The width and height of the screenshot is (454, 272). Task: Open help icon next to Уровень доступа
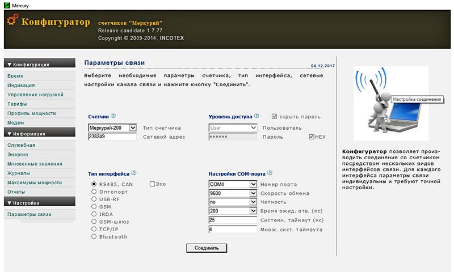tap(257, 116)
